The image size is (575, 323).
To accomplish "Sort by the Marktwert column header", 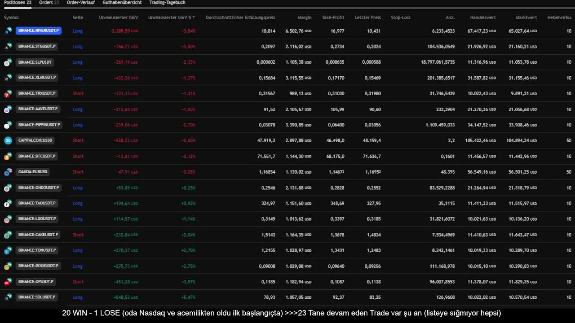I will [x=526, y=17].
